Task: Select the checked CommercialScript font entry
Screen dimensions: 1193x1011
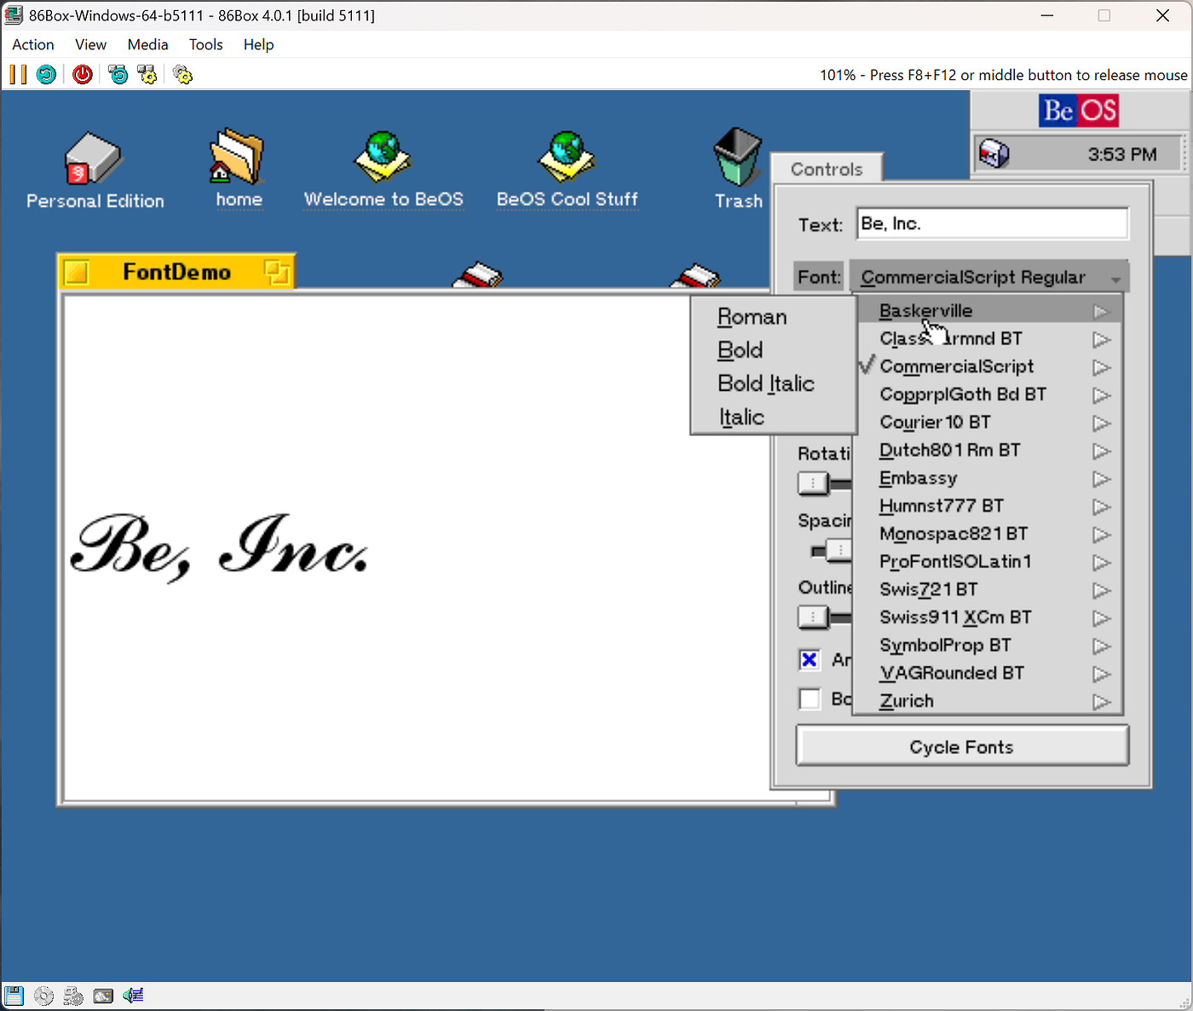Action: click(x=988, y=366)
